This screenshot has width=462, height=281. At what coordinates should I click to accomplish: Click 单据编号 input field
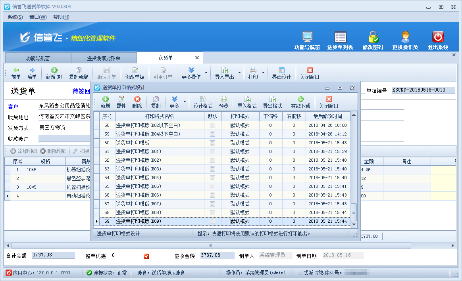point(423,90)
